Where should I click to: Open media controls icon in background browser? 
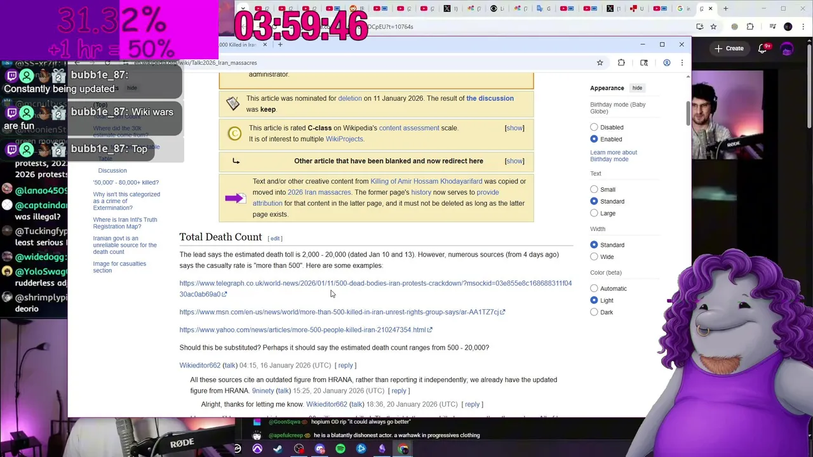[772, 27]
